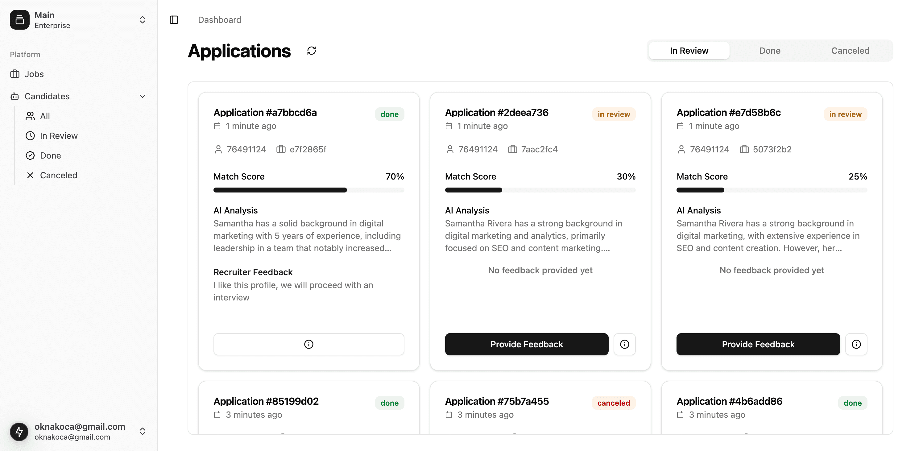
Task: Click job ID 7aac2fc4
Action: (539, 149)
